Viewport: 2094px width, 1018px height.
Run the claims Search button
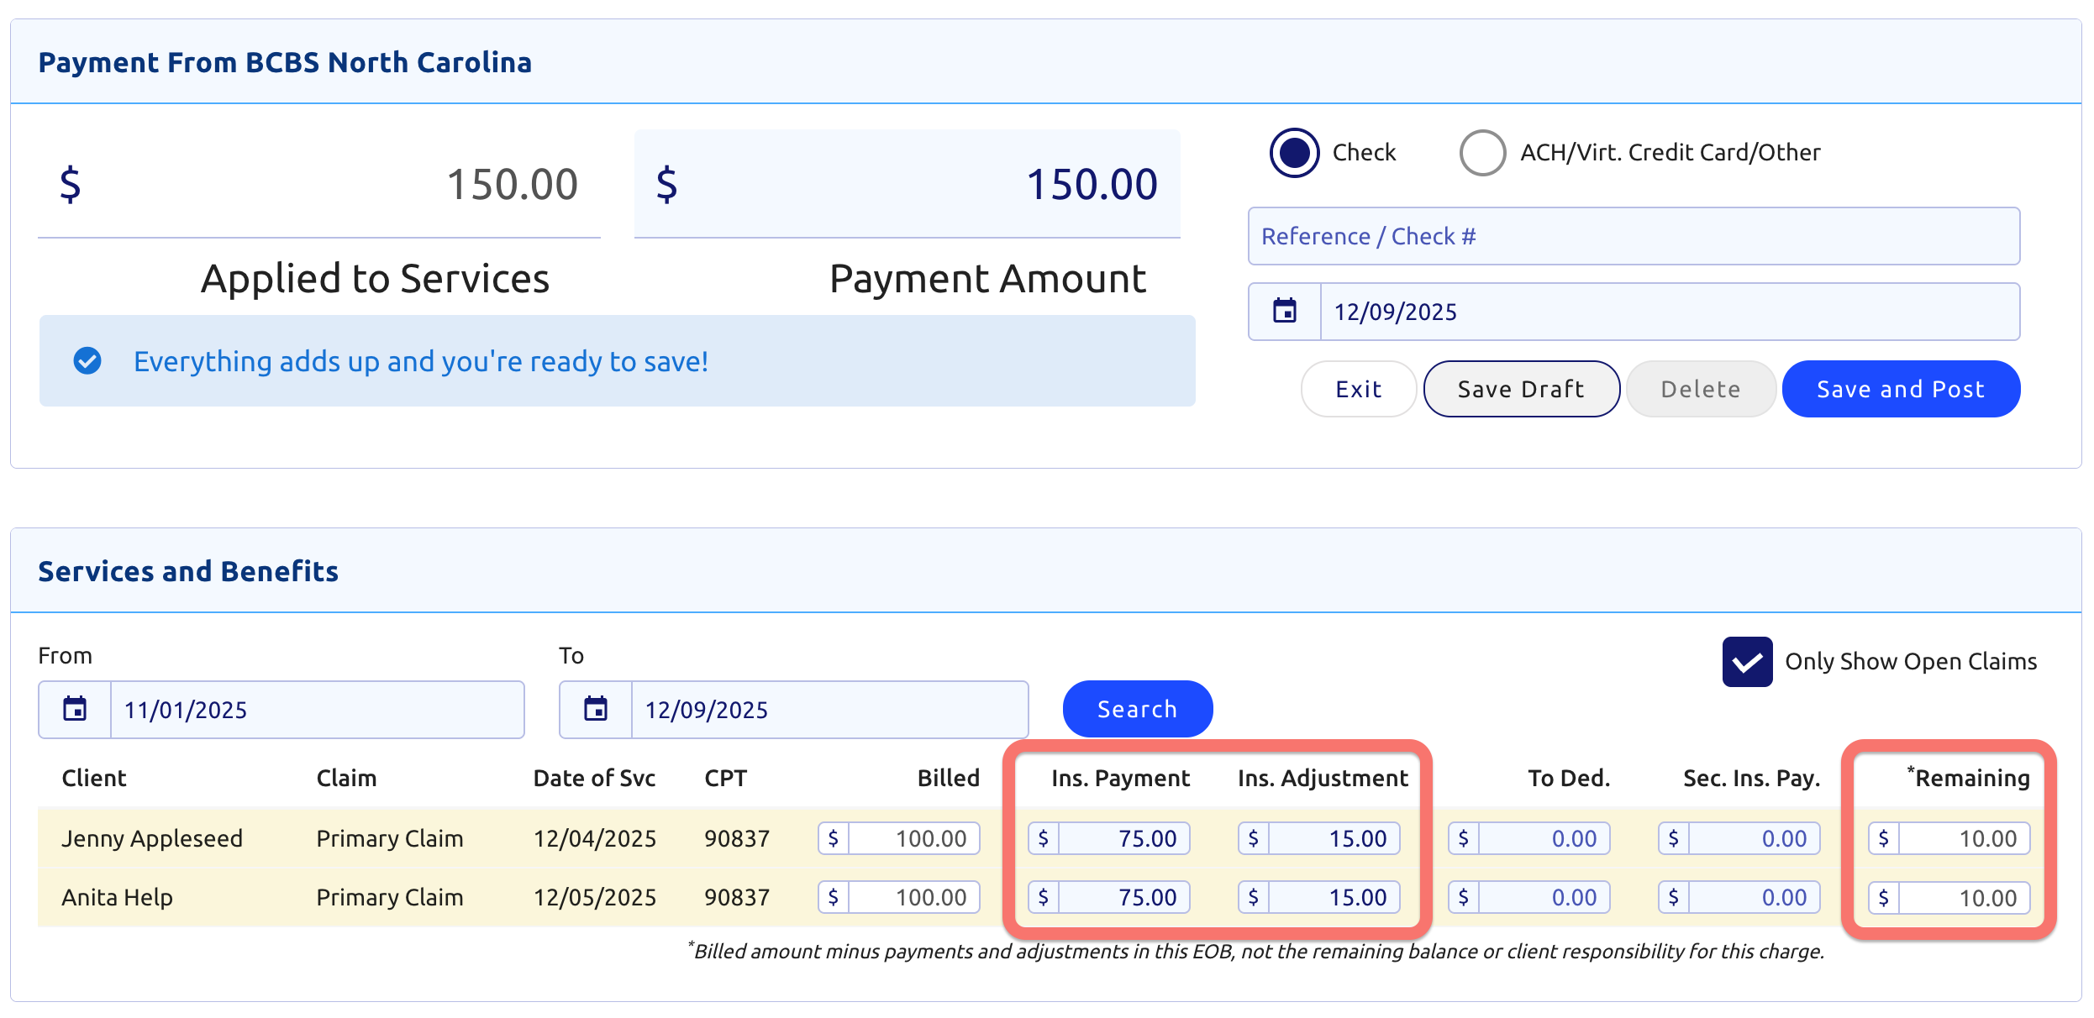(x=1137, y=710)
